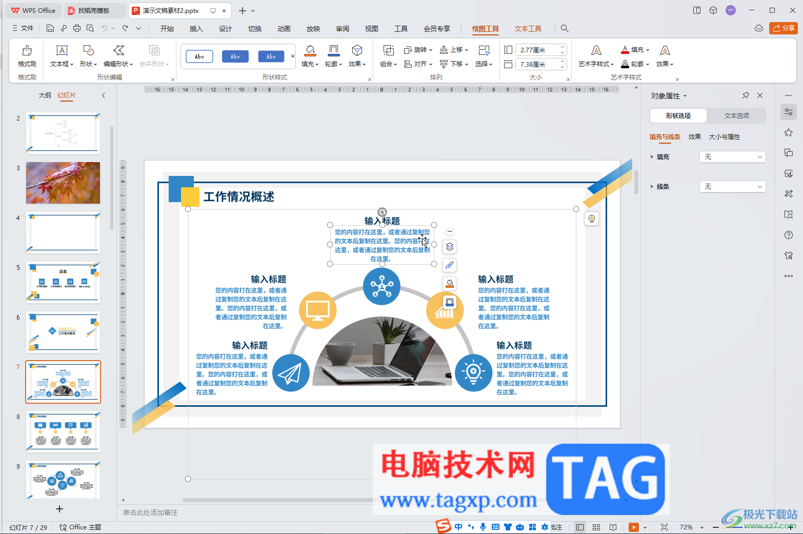Open the Shapes (形状) gallery
Screen dimensions: 803x534
(88, 50)
